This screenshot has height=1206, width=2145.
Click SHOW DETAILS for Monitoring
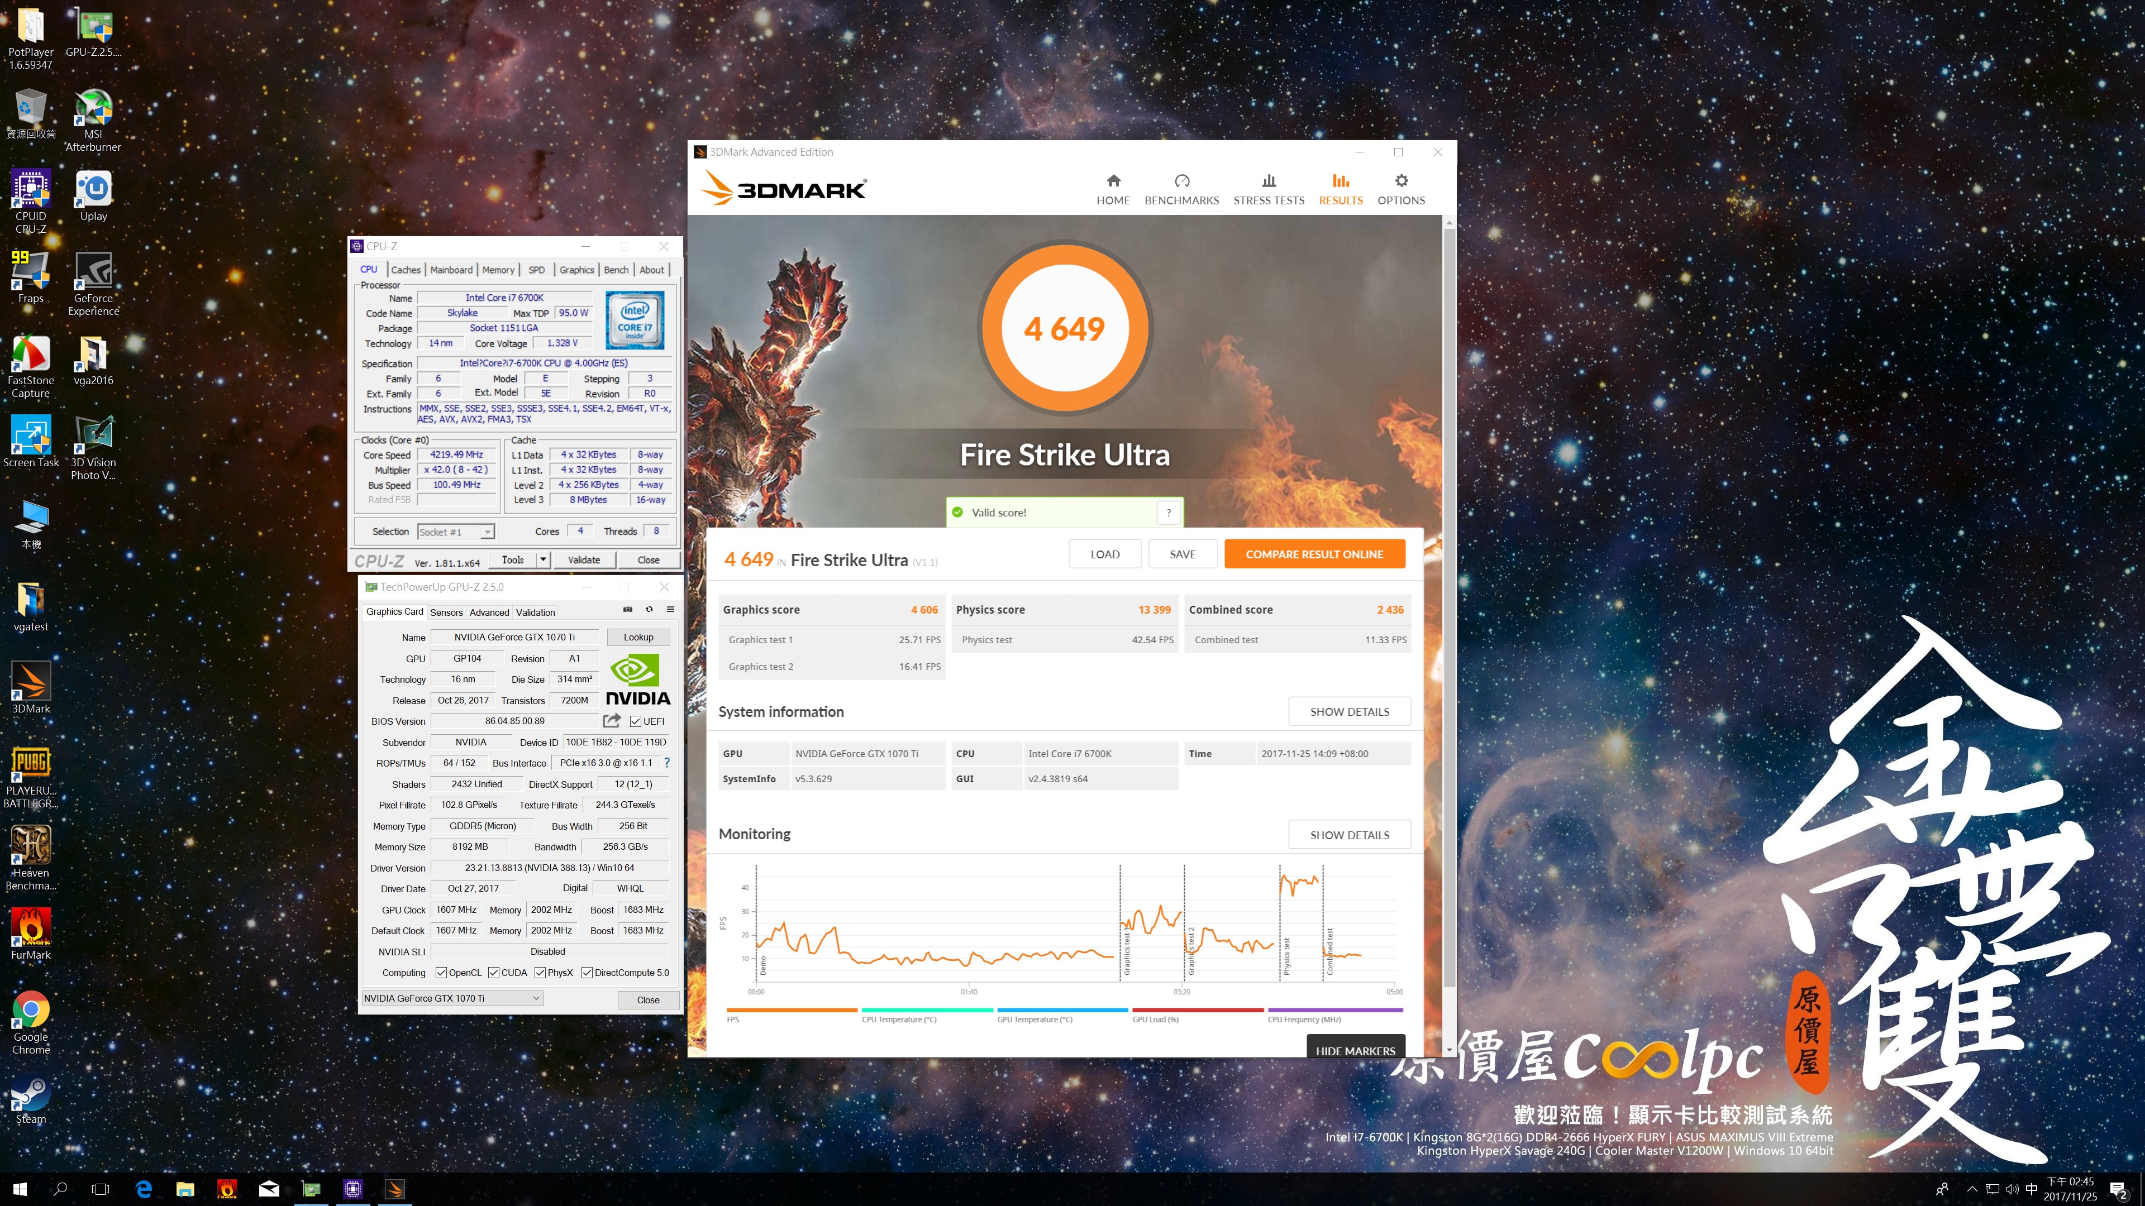point(1349,835)
